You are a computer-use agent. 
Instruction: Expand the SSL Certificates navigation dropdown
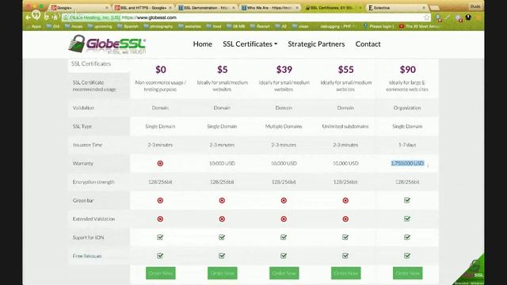pos(250,44)
